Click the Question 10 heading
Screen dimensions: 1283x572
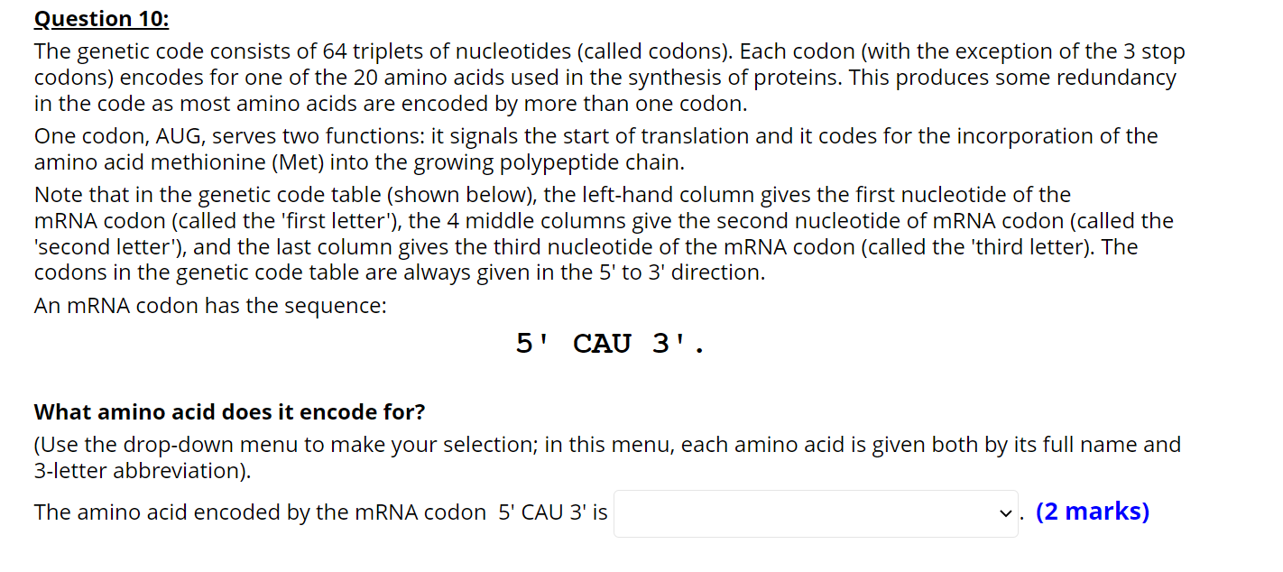pyautogui.click(x=100, y=18)
